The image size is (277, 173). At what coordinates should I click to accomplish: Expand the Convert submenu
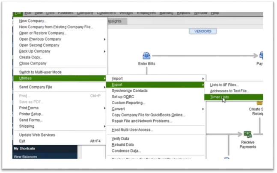(119, 109)
